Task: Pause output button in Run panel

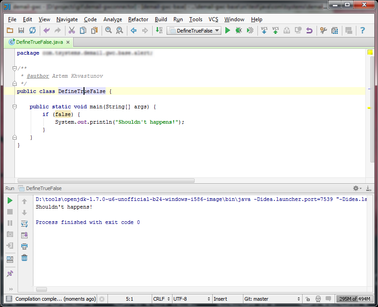Action: click(x=10, y=223)
